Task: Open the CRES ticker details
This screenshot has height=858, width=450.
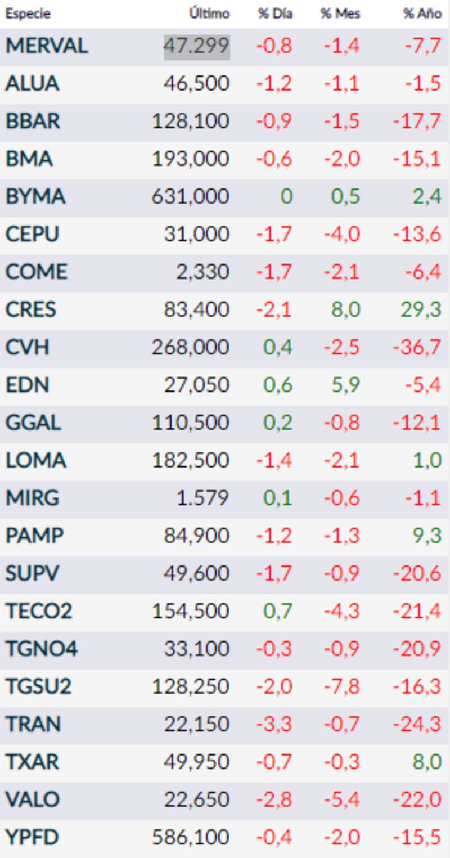Action: click(31, 309)
